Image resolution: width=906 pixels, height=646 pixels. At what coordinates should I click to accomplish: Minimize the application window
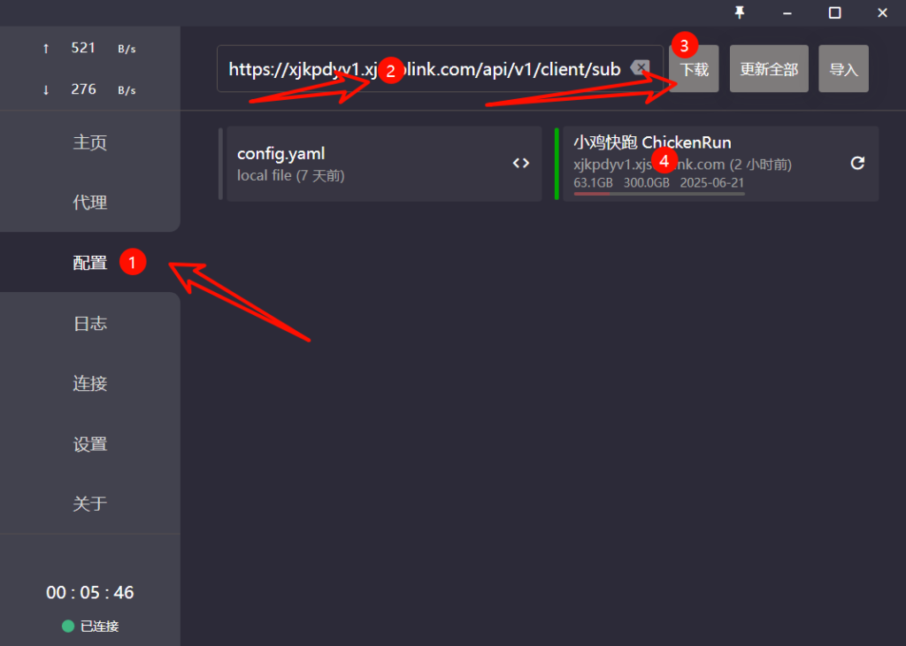pyautogui.click(x=787, y=12)
